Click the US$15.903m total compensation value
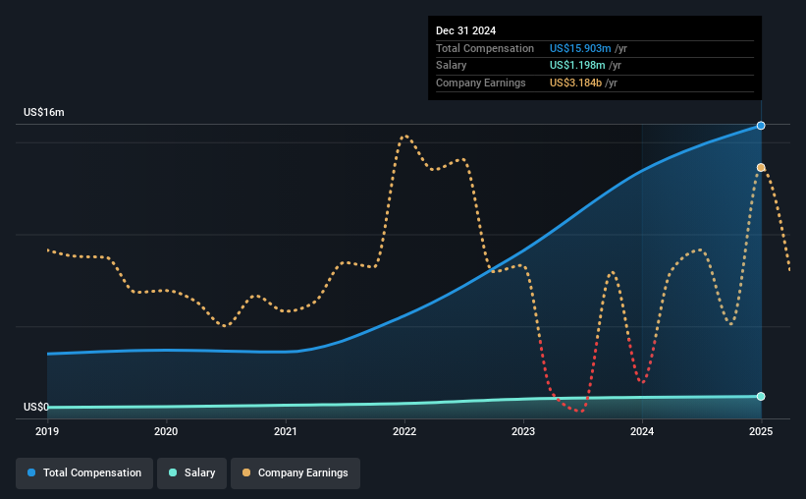 580,48
